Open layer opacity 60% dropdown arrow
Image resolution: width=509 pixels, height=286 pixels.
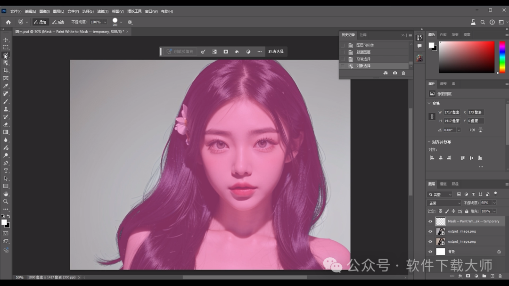[494, 203]
